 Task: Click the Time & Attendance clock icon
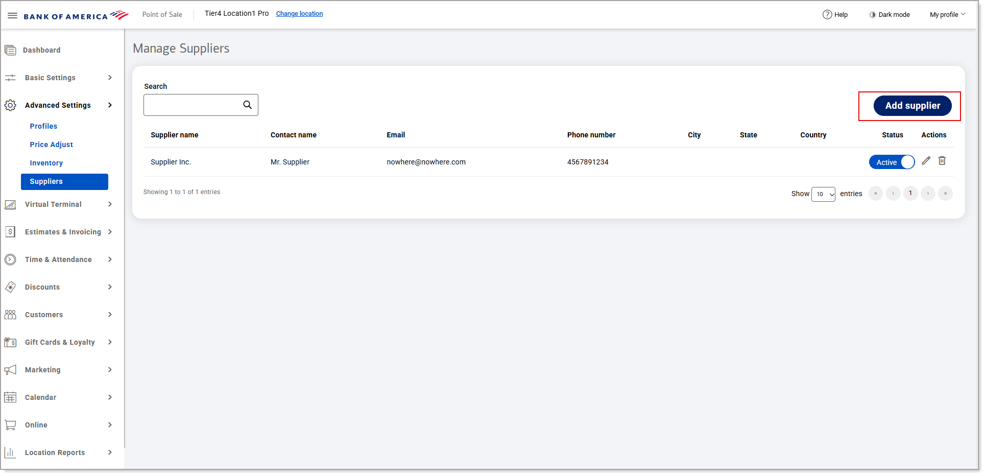tap(10, 259)
